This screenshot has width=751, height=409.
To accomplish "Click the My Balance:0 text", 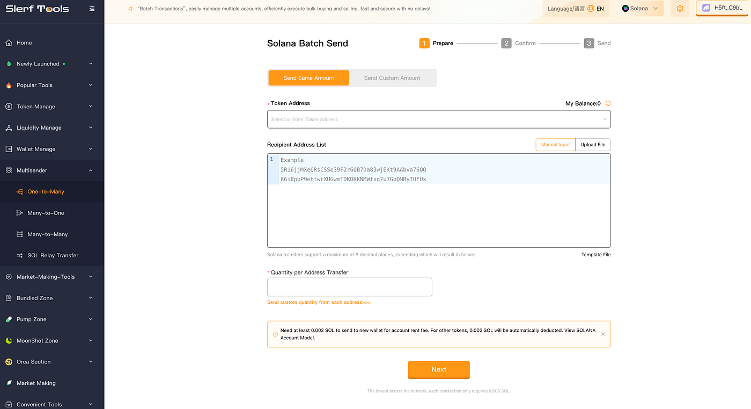I will pos(583,103).
